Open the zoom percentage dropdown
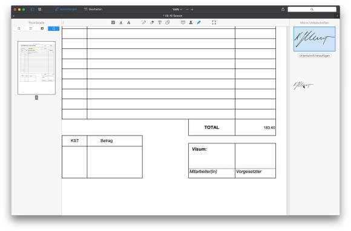This screenshot has width=351, height=231. point(177,10)
